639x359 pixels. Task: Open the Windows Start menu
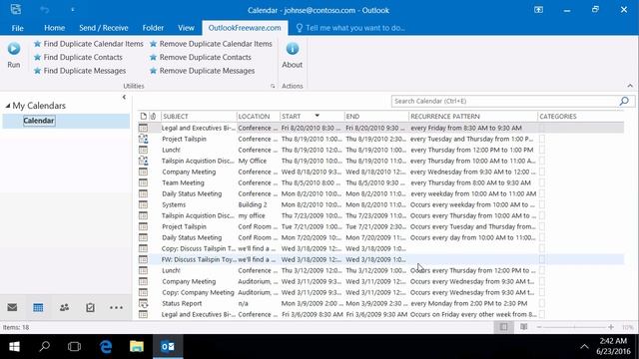click(14, 346)
